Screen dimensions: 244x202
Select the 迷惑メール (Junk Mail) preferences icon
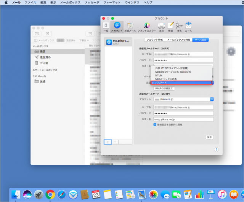(131, 26)
